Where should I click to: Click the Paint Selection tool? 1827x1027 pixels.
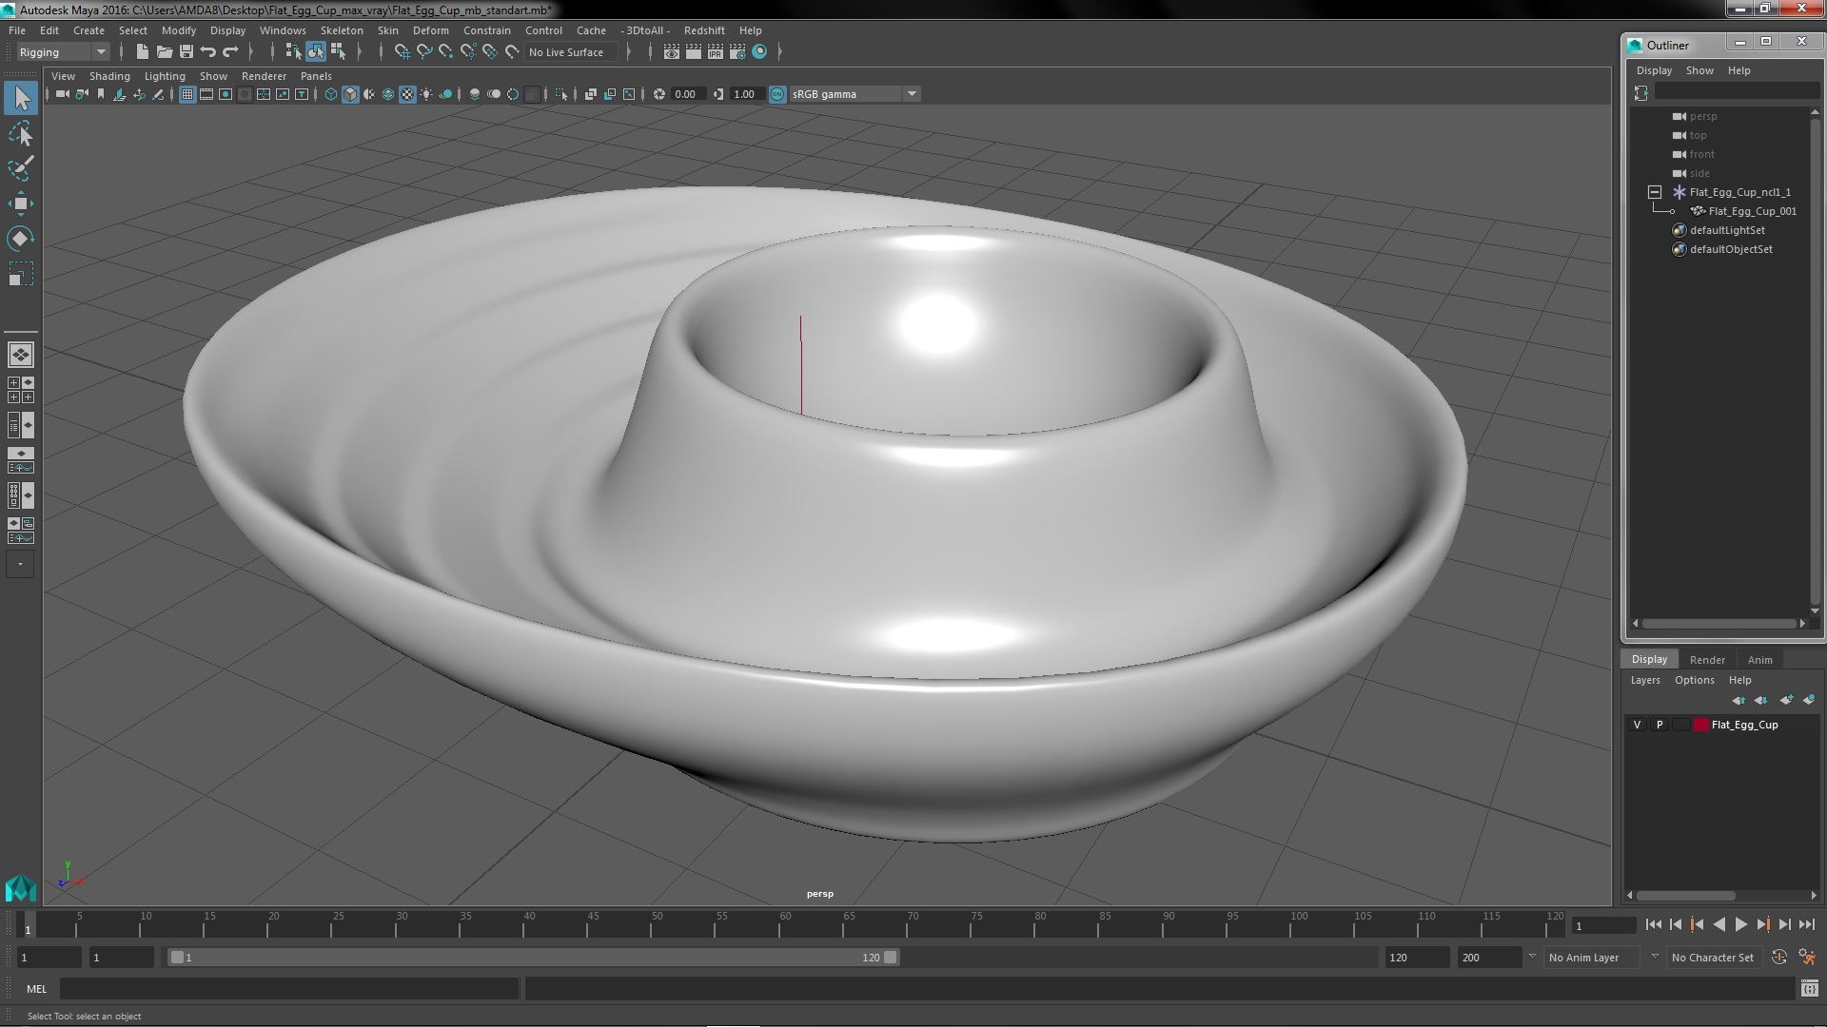pos(20,169)
